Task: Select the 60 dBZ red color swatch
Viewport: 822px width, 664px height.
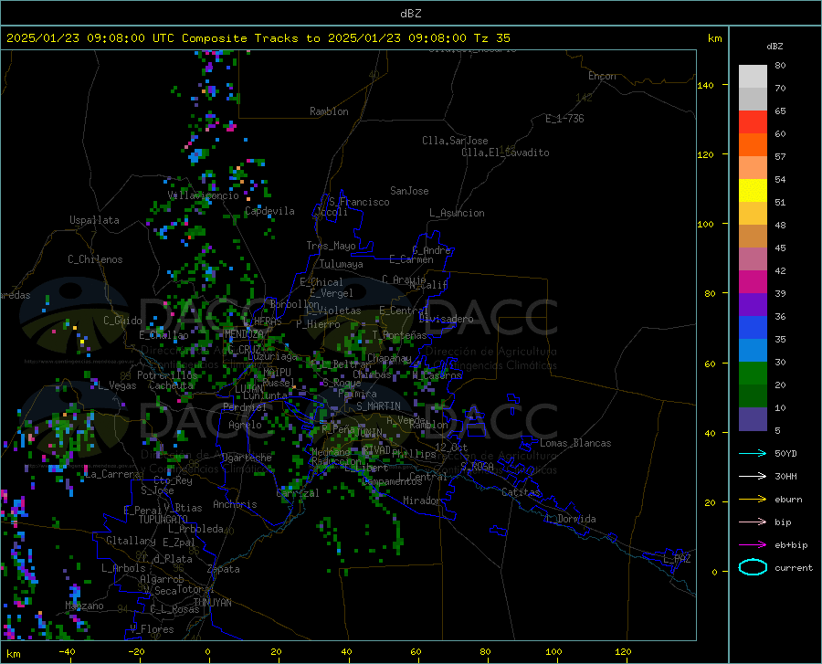Action: coord(753,122)
